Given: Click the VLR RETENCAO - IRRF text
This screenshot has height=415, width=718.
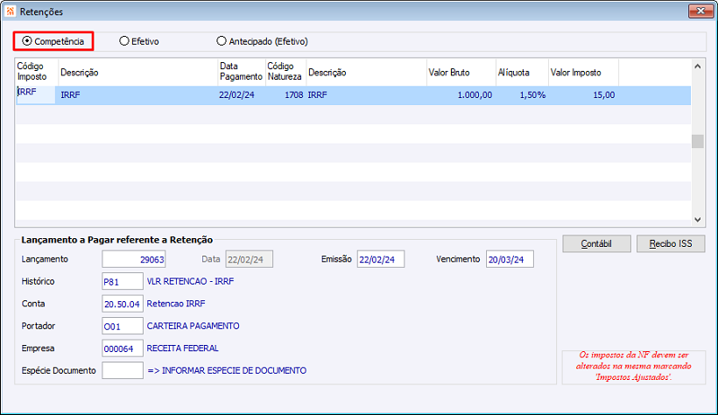Looking at the screenshot, I should point(190,281).
